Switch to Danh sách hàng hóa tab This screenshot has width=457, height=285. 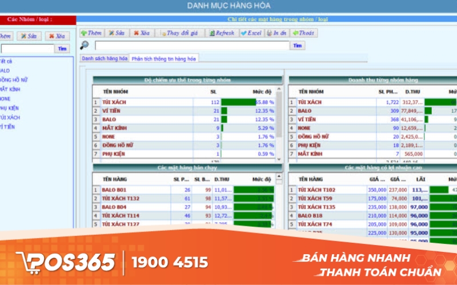[x=105, y=59]
